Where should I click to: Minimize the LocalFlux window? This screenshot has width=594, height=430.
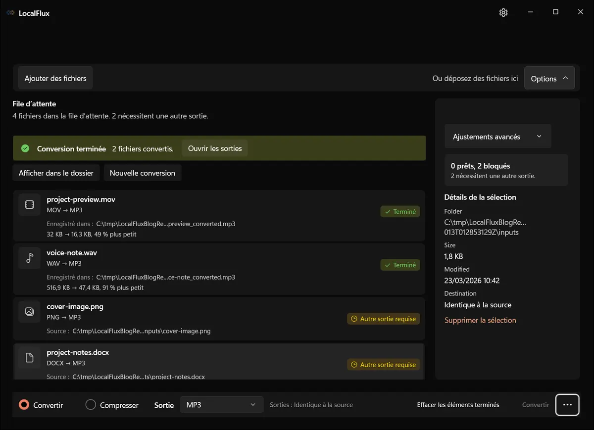(x=530, y=12)
